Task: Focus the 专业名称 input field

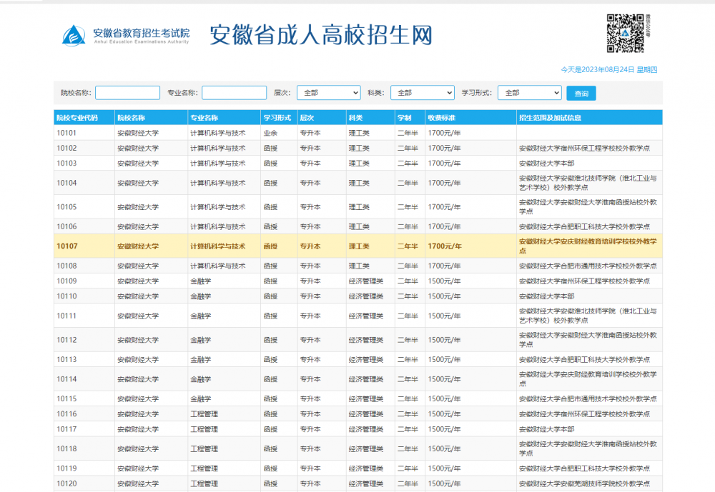Action: [x=235, y=93]
